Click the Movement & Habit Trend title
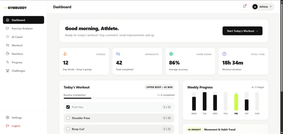Viewport: 283px width, 134px height. (x=220, y=129)
